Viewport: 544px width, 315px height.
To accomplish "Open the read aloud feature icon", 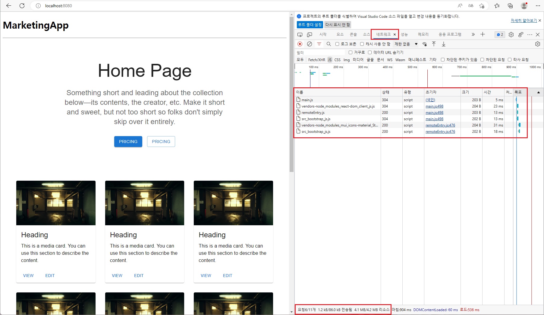I will click(460, 6).
